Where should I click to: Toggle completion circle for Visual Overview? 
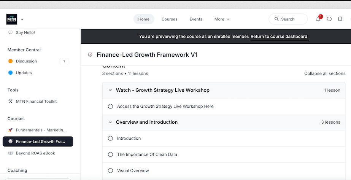pyautogui.click(x=111, y=171)
